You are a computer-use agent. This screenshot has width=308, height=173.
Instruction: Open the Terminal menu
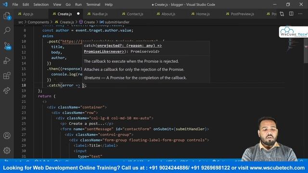coord(93,4)
